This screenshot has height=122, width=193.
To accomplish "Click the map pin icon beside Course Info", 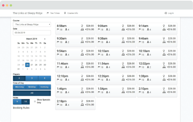I will tap(65, 13).
